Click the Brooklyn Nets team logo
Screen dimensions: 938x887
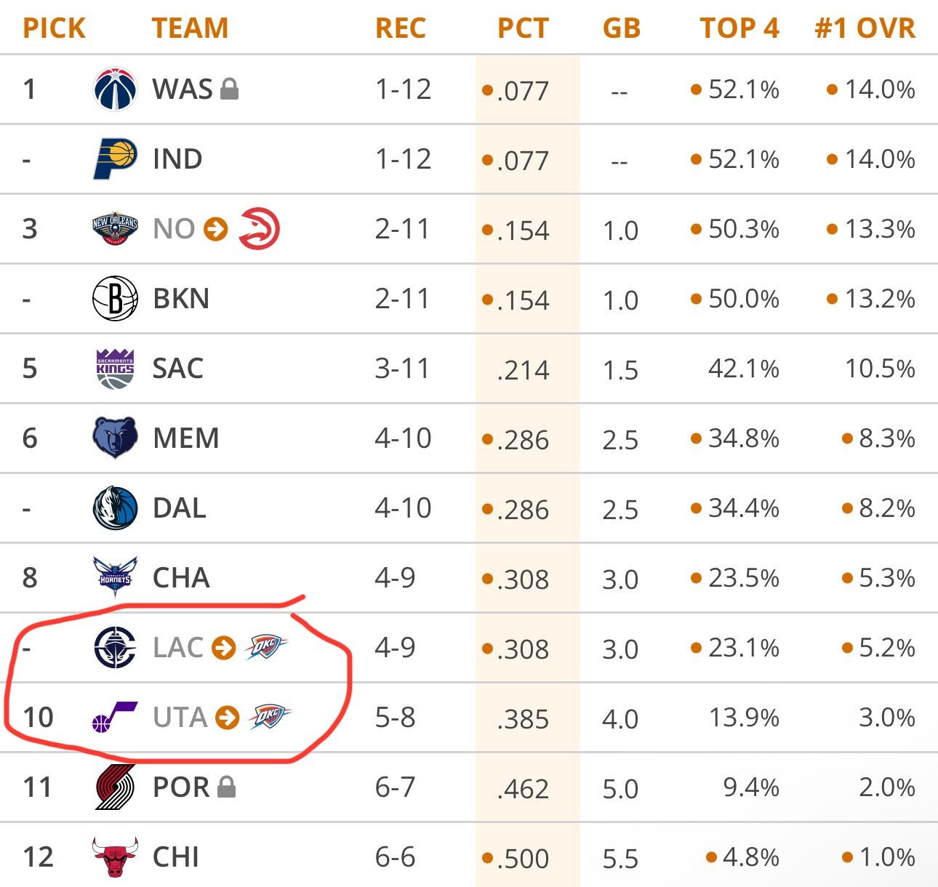[x=115, y=299]
